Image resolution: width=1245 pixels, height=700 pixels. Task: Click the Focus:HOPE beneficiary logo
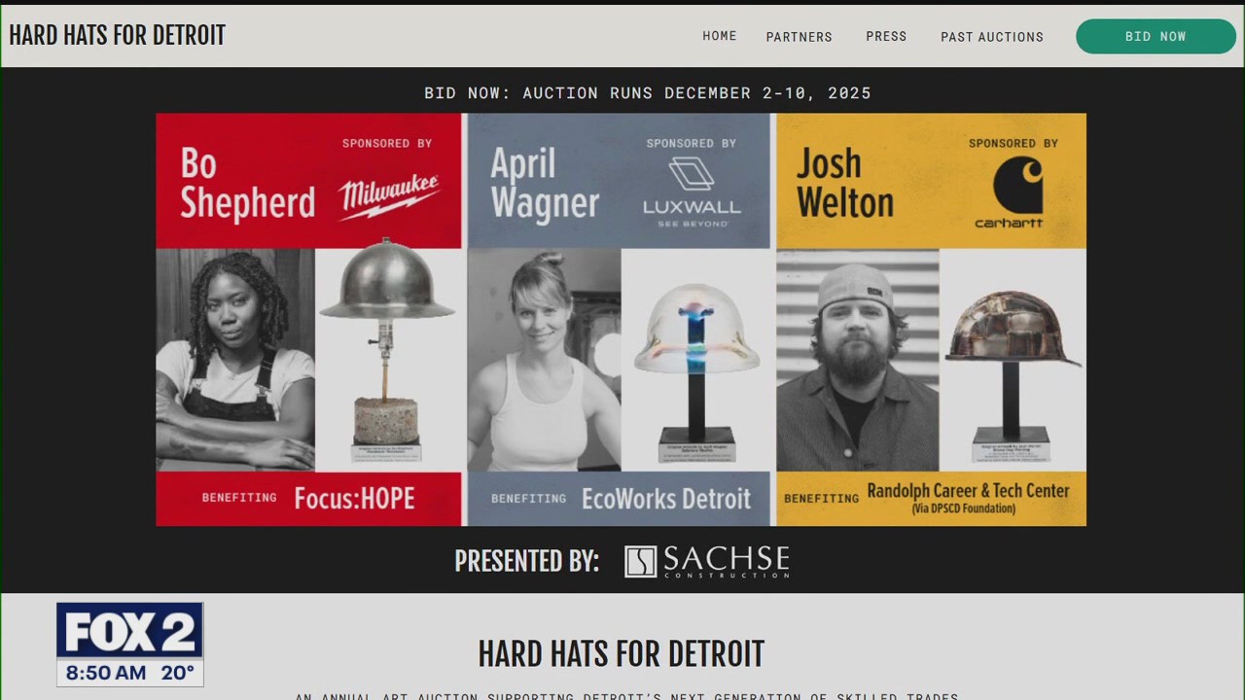click(354, 498)
